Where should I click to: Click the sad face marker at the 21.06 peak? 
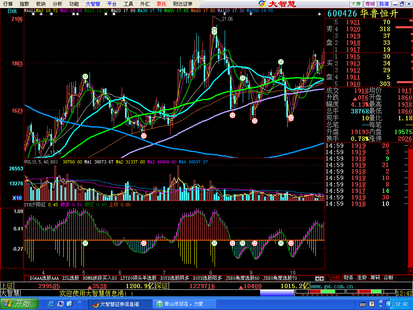(x=215, y=31)
